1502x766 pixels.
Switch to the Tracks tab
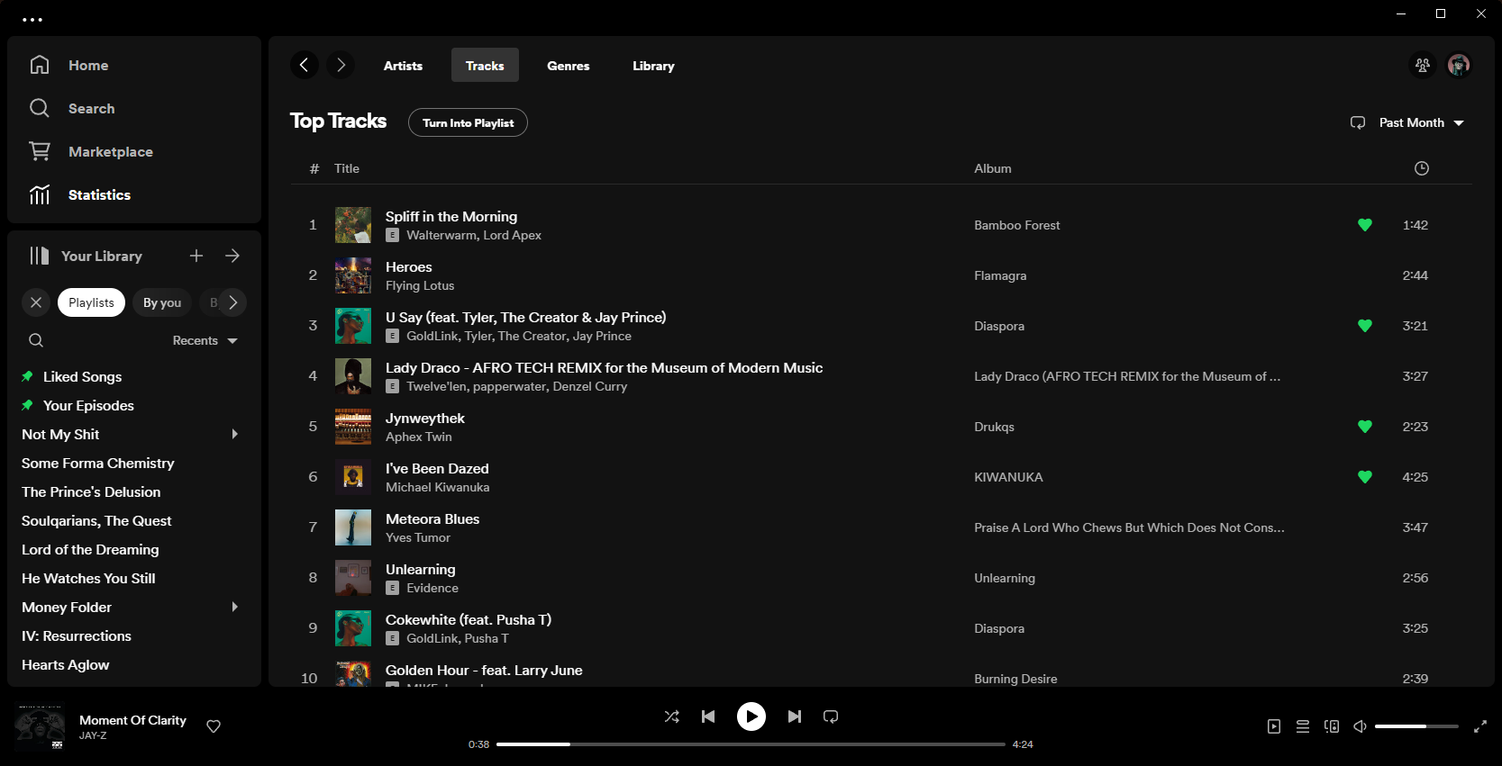pyautogui.click(x=485, y=66)
